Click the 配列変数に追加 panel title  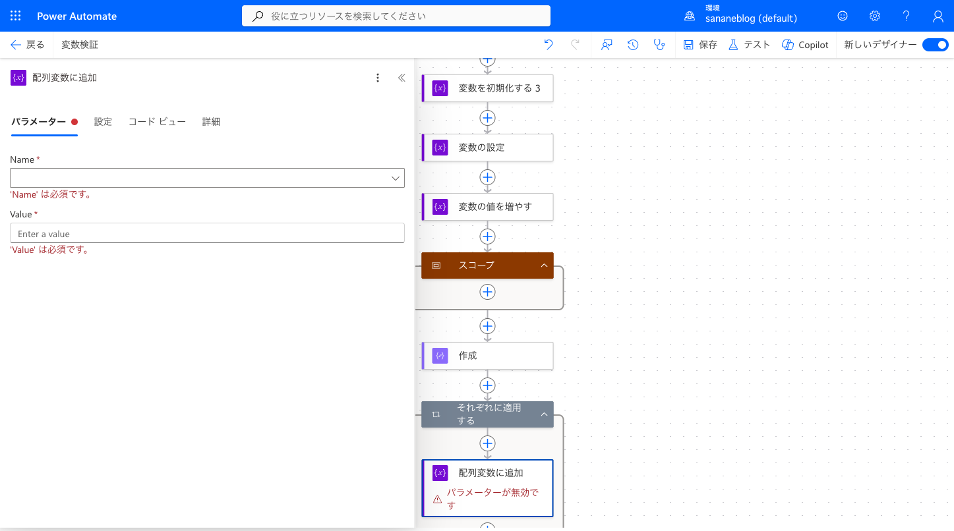(x=65, y=78)
